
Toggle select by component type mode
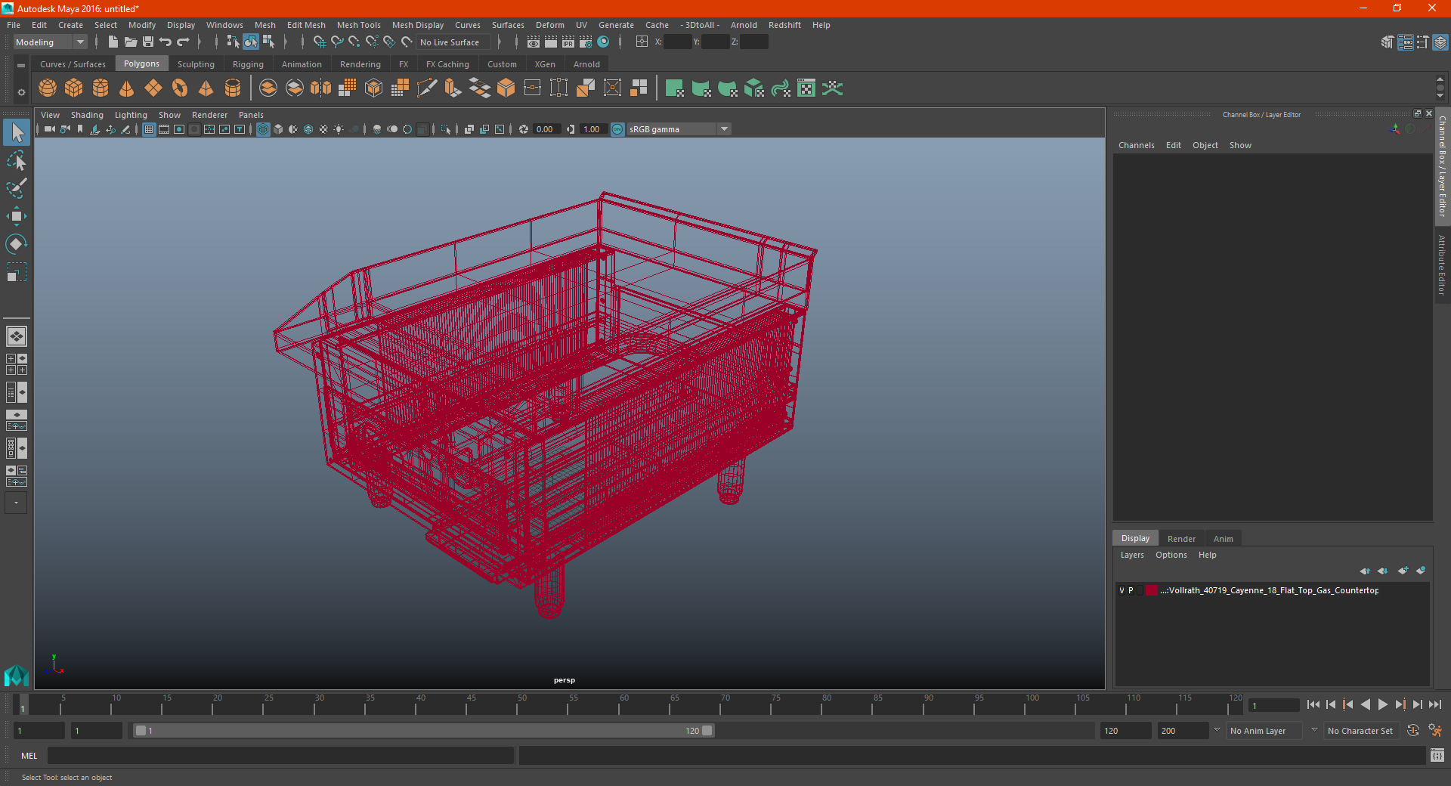[x=268, y=42]
